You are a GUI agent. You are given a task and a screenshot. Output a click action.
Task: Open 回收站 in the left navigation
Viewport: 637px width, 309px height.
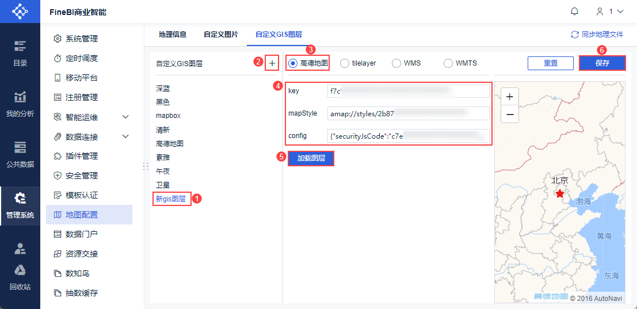pos(20,277)
